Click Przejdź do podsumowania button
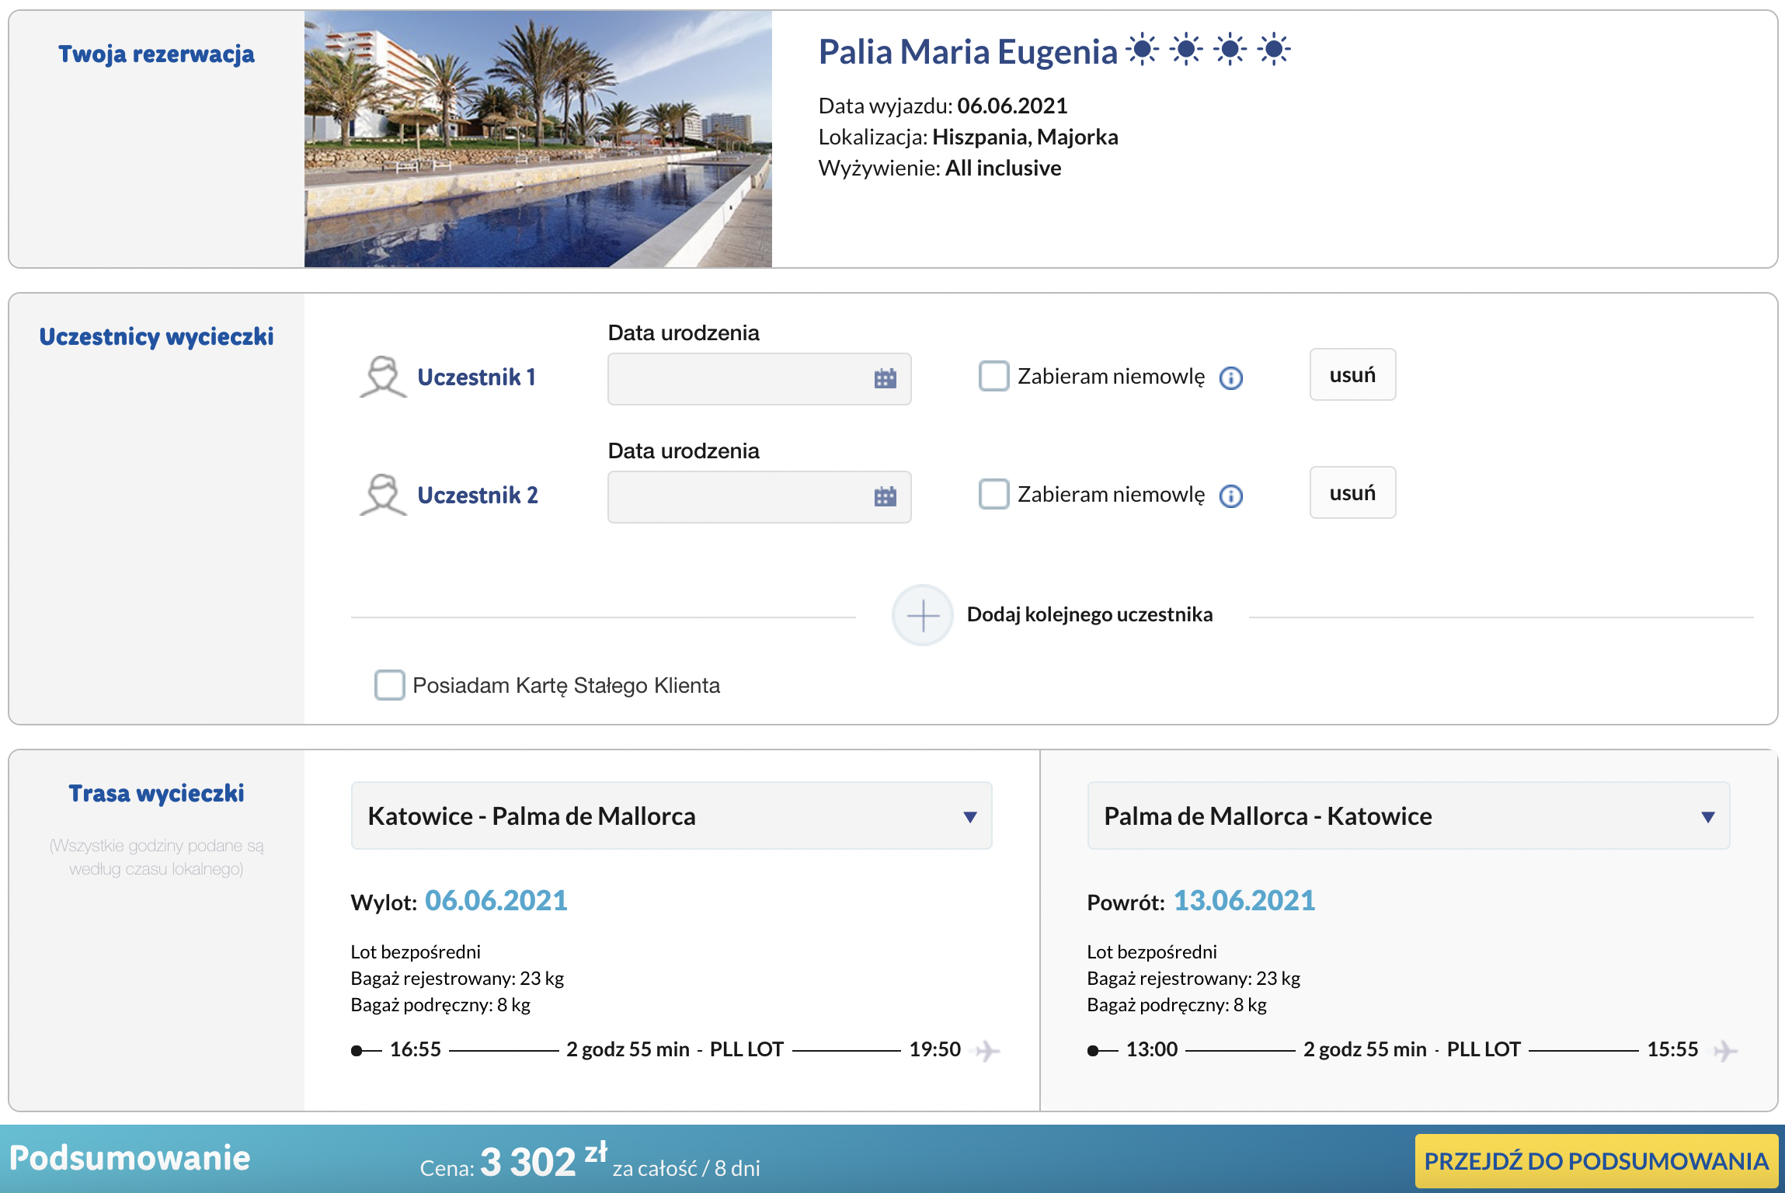The image size is (1785, 1193). coord(1595,1161)
